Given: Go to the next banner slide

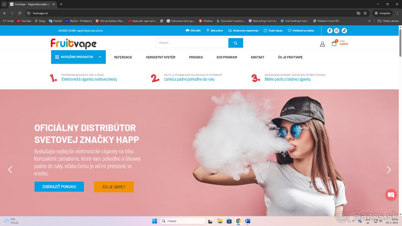Looking at the screenshot, I should click(389, 170).
